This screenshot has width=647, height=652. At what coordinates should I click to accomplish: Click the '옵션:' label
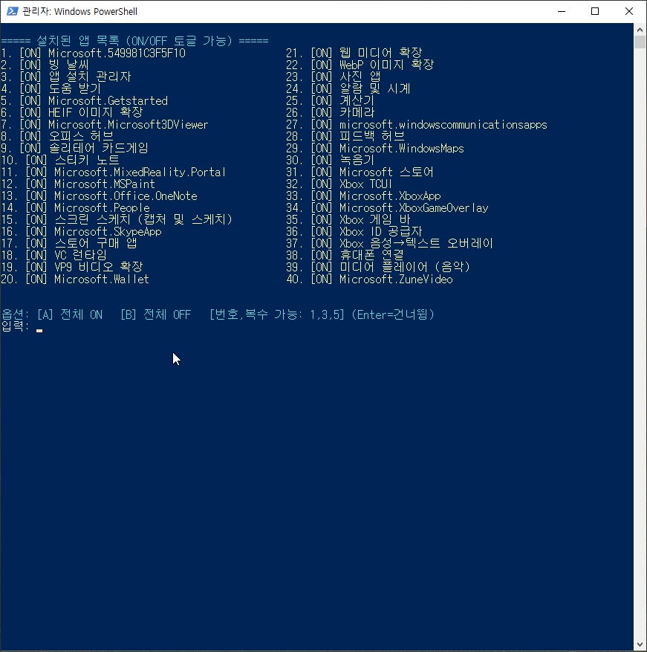coord(16,314)
